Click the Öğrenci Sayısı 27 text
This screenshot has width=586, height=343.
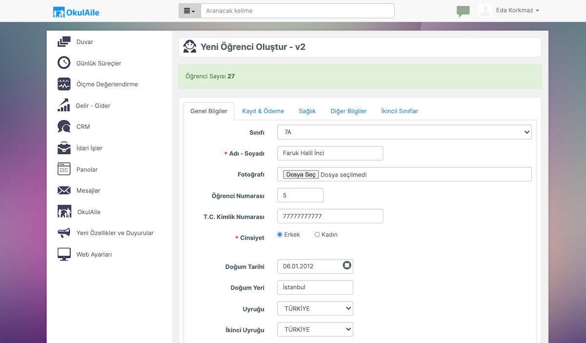[x=210, y=76]
